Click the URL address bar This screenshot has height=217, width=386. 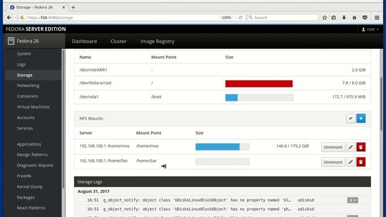[123, 17]
